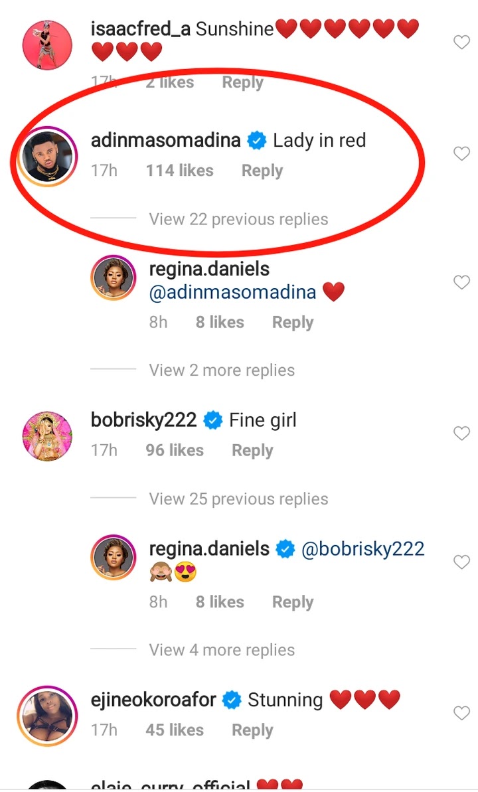The height and width of the screenshot is (792, 478).
Task: Open @bobrisky222 mention link
Action: pyautogui.click(x=363, y=550)
